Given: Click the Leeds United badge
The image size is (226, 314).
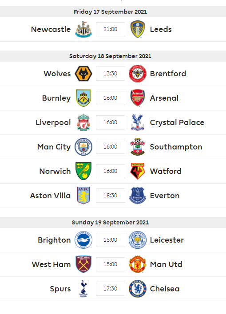Looking at the screenshot, I should tap(138, 29).
